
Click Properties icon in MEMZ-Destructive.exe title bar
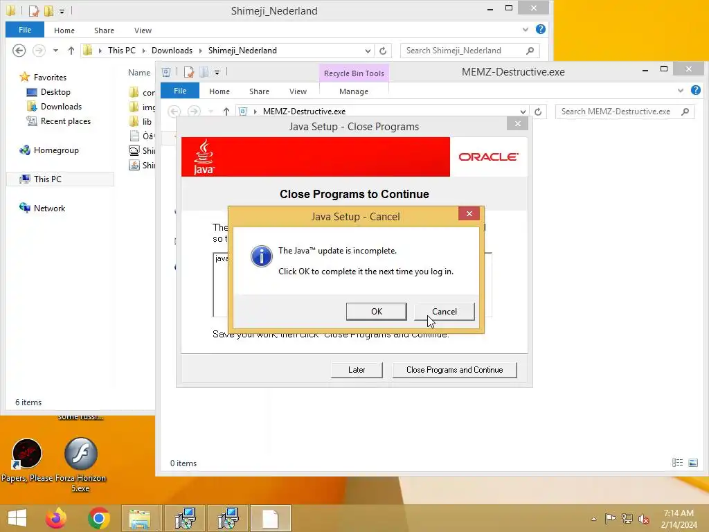tap(188, 72)
